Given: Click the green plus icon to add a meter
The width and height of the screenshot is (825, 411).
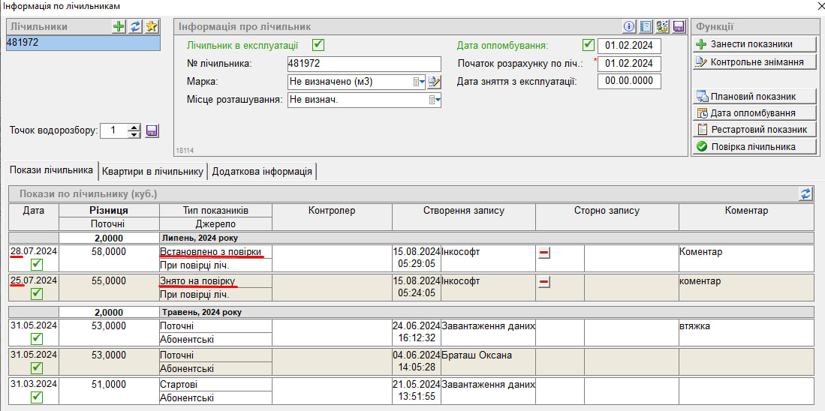Looking at the screenshot, I should pos(119,26).
